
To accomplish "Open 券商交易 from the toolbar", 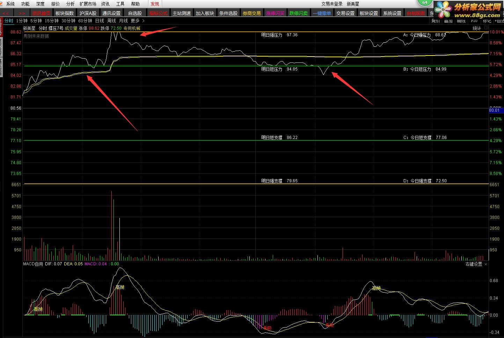I will coord(252,13).
